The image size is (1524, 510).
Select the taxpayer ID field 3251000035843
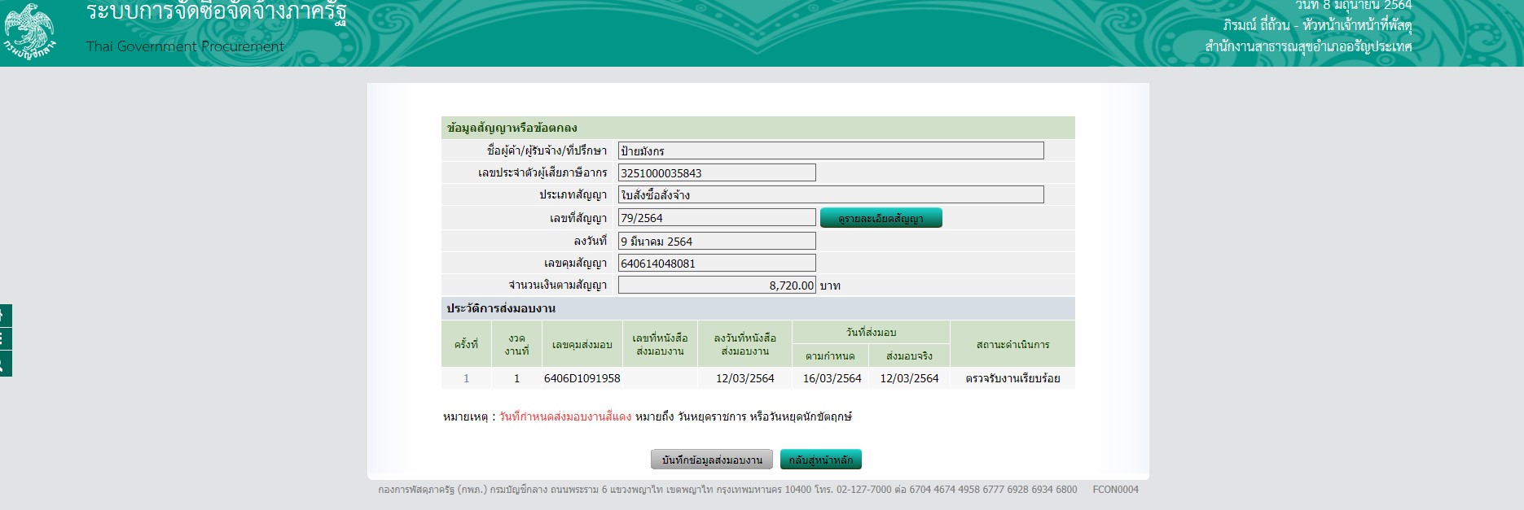(x=716, y=172)
